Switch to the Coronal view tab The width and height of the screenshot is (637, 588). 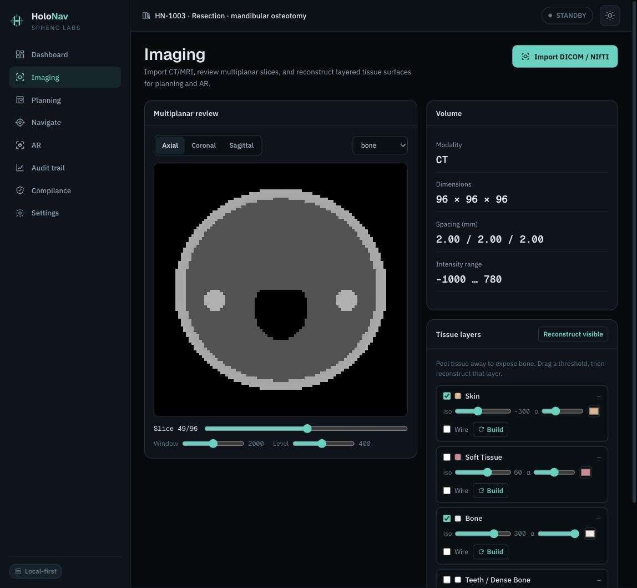click(204, 145)
